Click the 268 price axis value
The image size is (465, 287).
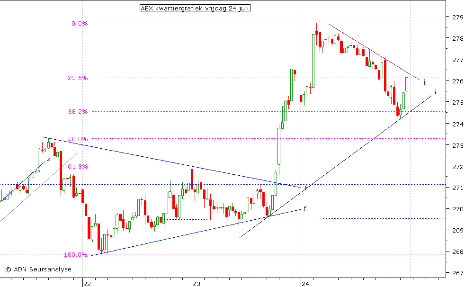point(457,252)
